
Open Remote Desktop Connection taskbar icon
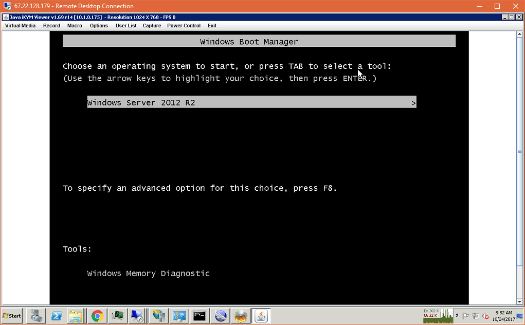click(137, 316)
